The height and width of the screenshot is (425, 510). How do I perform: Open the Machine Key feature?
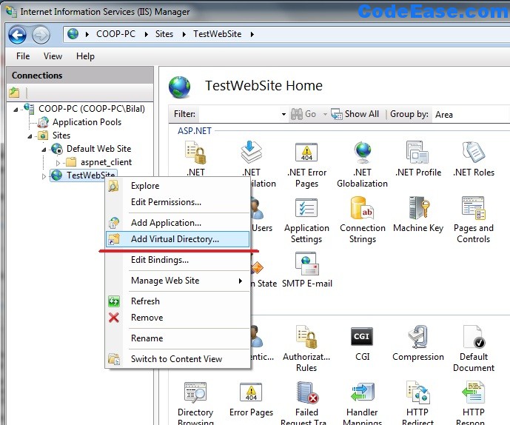418,215
